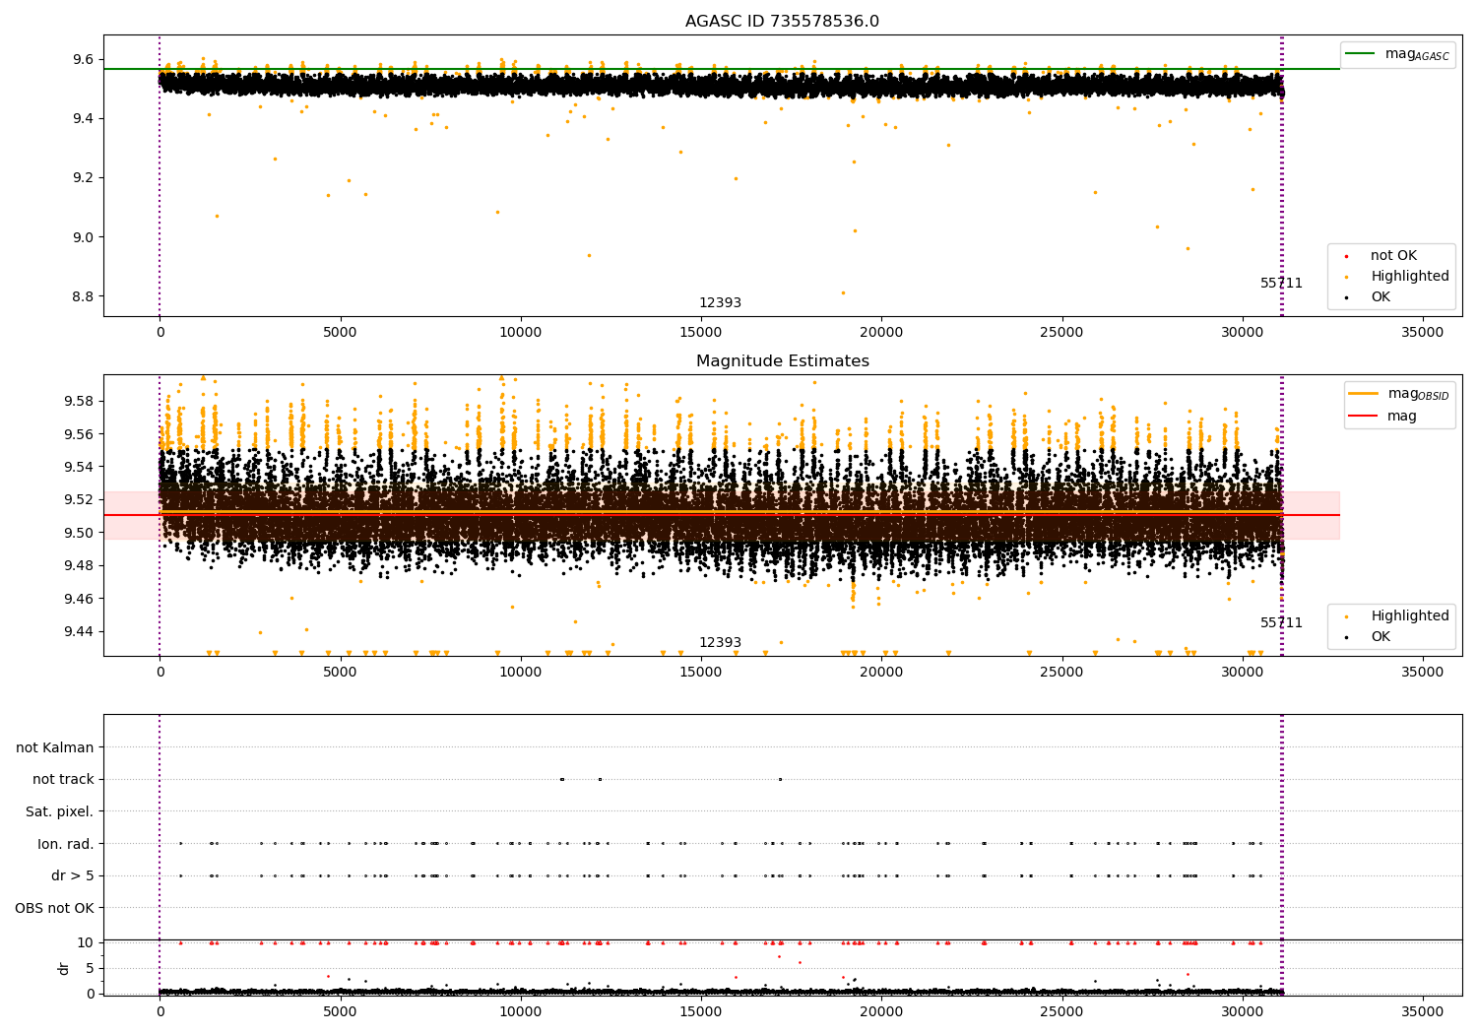Screen dimensions: 1477x1034
Task: Select the 5 tick on the dr axis
Action: [90, 968]
